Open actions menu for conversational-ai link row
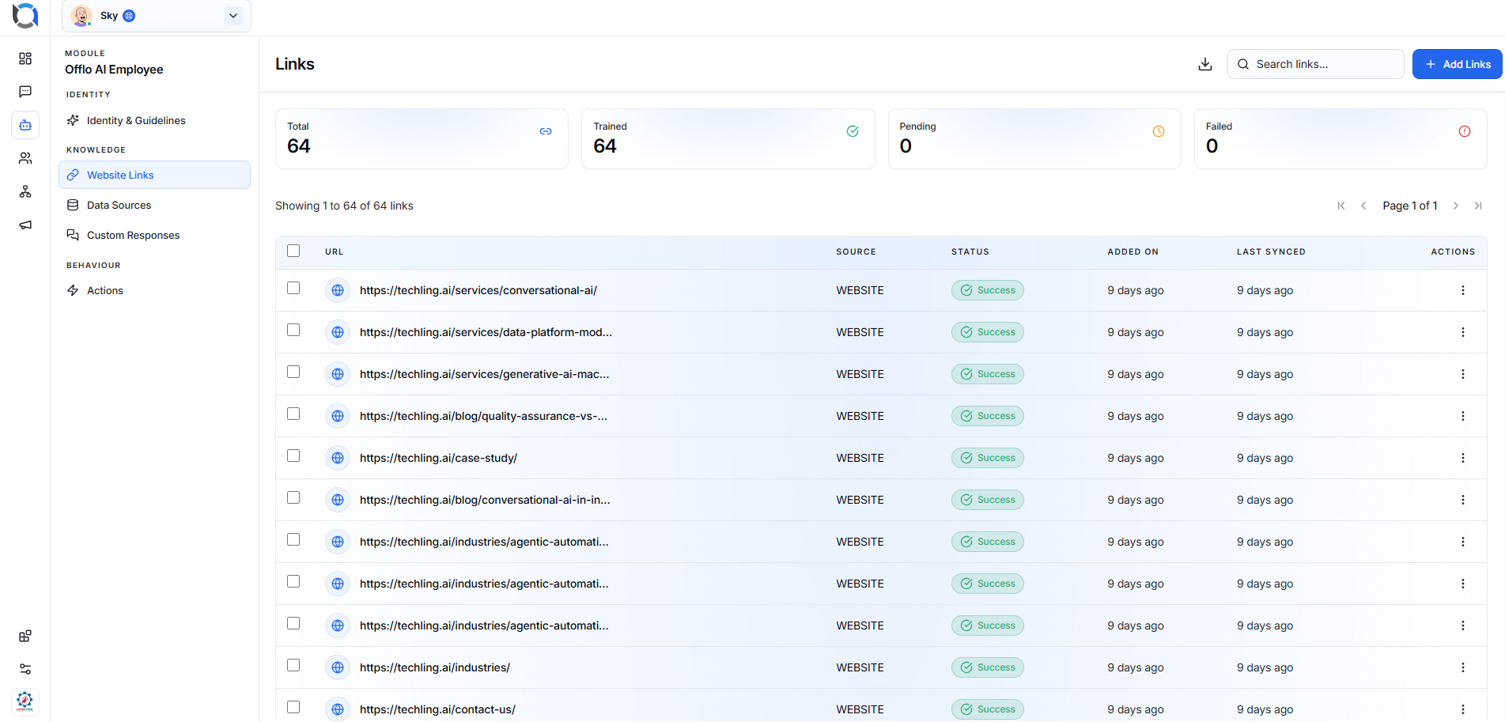Image resolution: width=1505 pixels, height=722 pixels. click(1462, 290)
